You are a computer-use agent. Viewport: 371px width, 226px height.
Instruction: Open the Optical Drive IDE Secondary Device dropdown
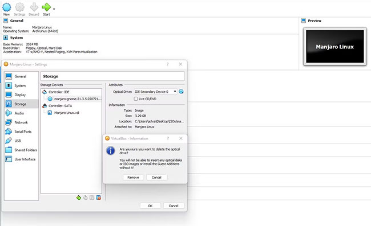pyautogui.click(x=155, y=92)
